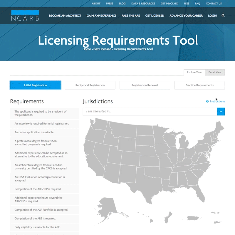Viewport: 235px width, 235px height.
Task: Select additional hours beyond AXP/IDP requirement
Action: pos(45,199)
